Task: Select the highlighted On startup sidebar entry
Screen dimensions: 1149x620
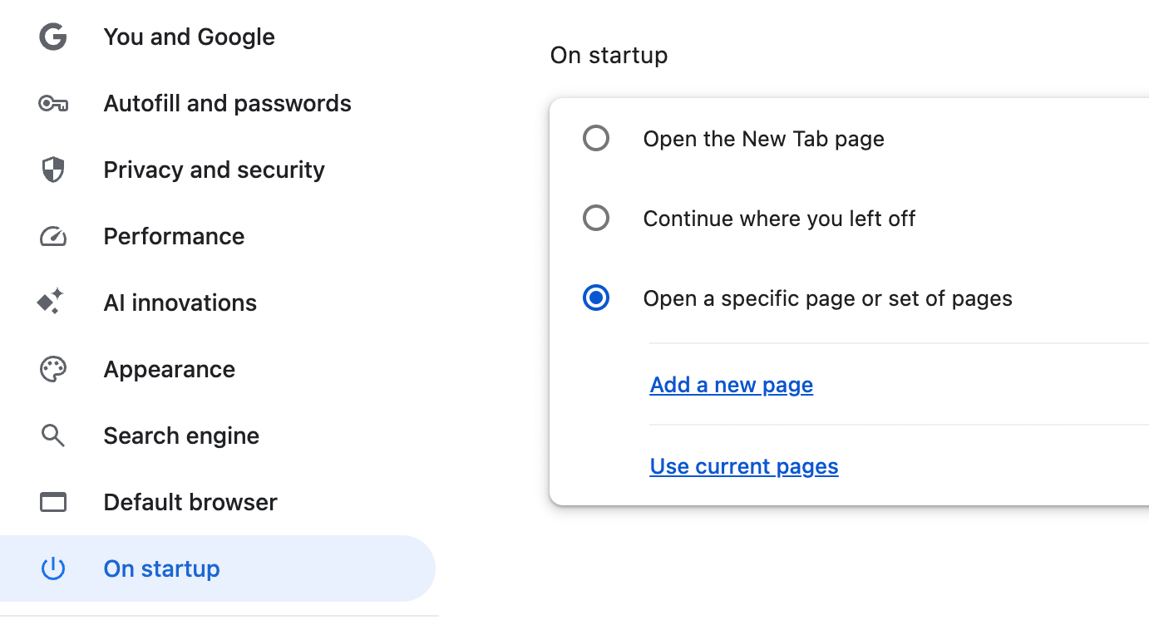Action: (161, 568)
